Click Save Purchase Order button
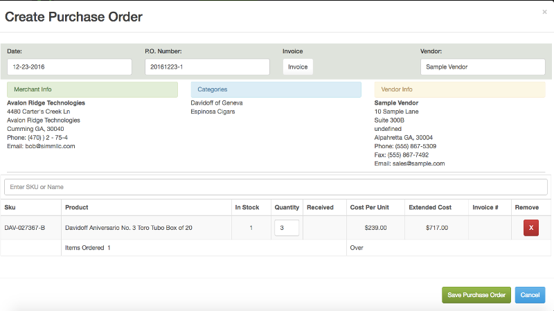Screen dimensions: 554x311 click(x=476, y=295)
